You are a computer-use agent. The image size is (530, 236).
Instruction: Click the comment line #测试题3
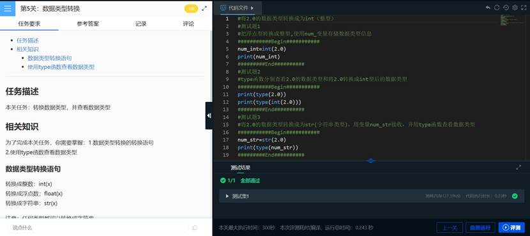pyautogui.click(x=249, y=117)
